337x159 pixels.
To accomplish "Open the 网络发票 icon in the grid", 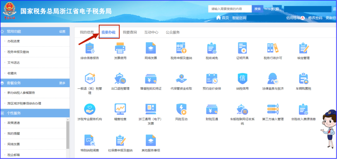I will 151,48.
